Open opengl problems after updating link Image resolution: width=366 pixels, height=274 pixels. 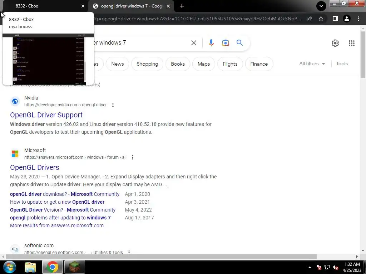tap(60, 218)
